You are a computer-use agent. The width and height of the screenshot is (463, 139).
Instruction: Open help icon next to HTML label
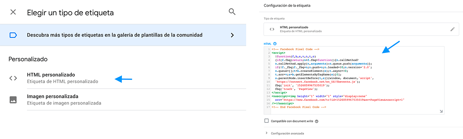(x=275, y=44)
